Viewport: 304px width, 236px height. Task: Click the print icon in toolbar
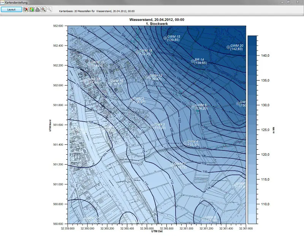coord(37,9)
